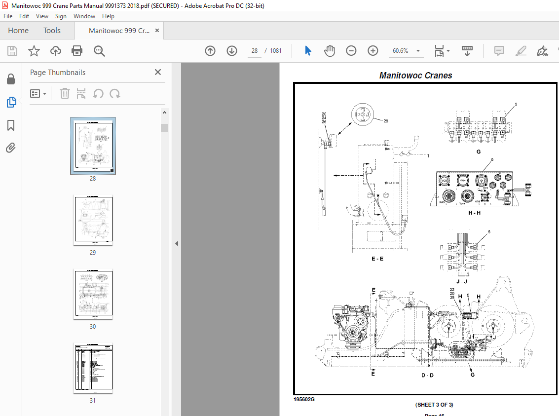Select page 31 thumbnail
The image size is (559, 416).
point(93,368)
